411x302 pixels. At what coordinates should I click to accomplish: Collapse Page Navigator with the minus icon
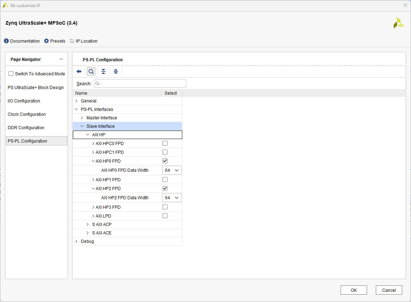tap(61, 59)
